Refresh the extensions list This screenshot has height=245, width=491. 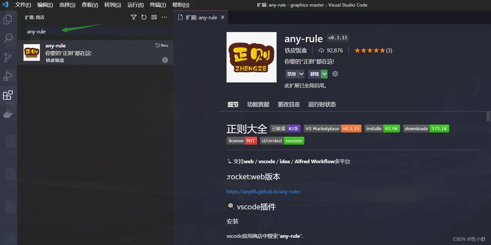(144, 17)
